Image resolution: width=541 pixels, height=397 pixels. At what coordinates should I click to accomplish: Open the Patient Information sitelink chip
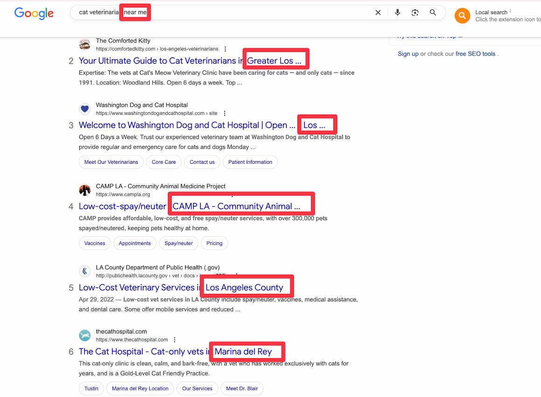250,162
